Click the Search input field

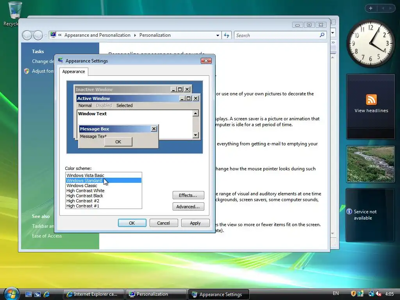277,35
